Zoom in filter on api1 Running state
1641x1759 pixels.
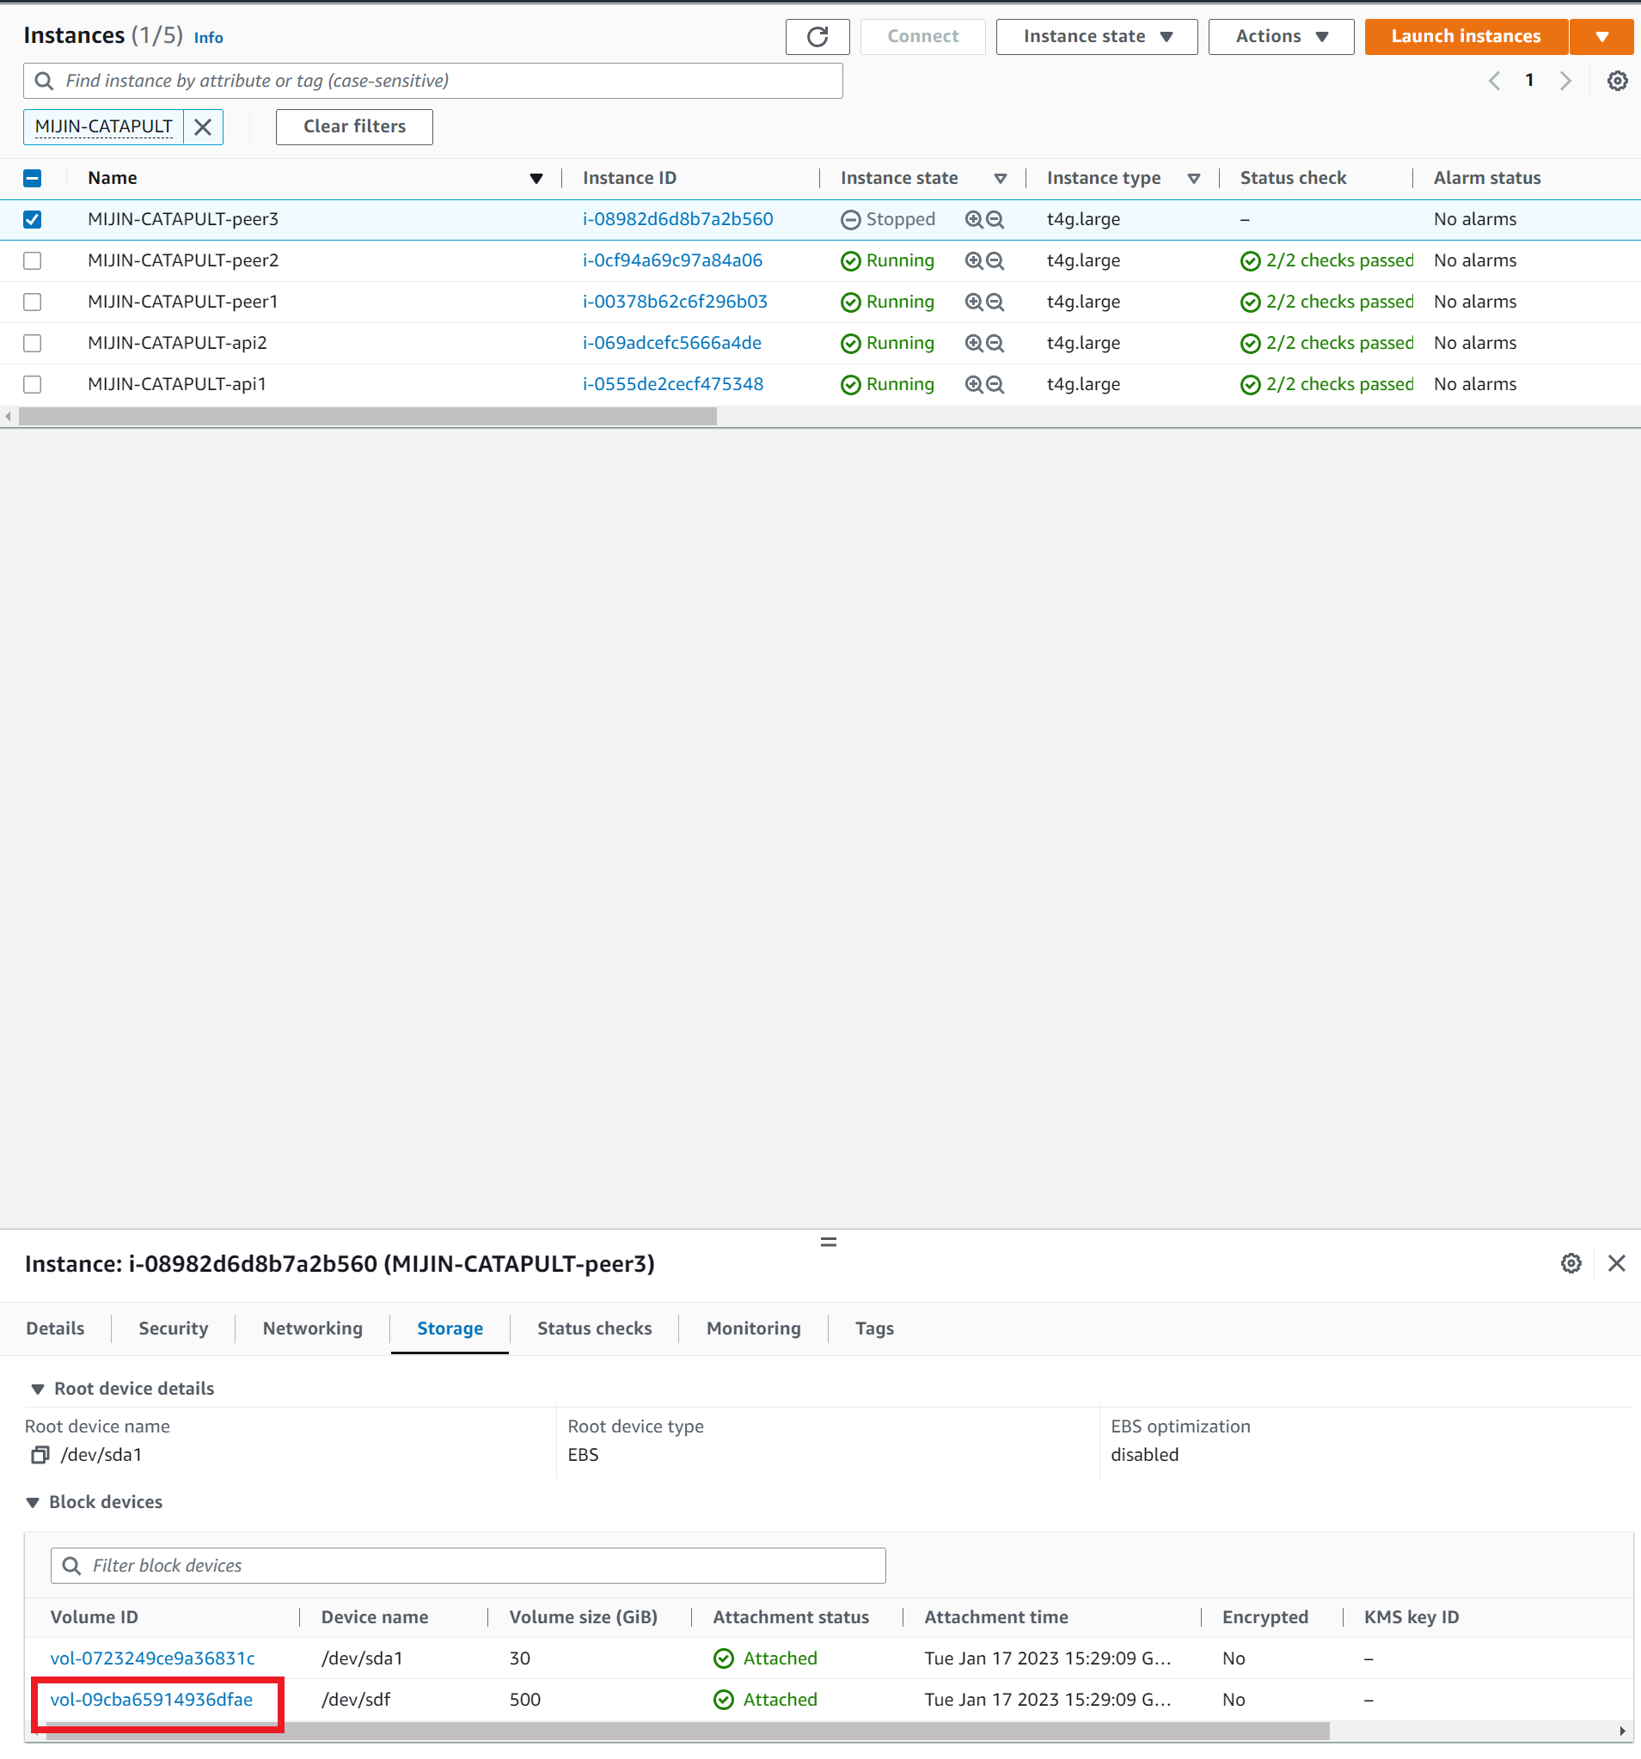point(974,384)
